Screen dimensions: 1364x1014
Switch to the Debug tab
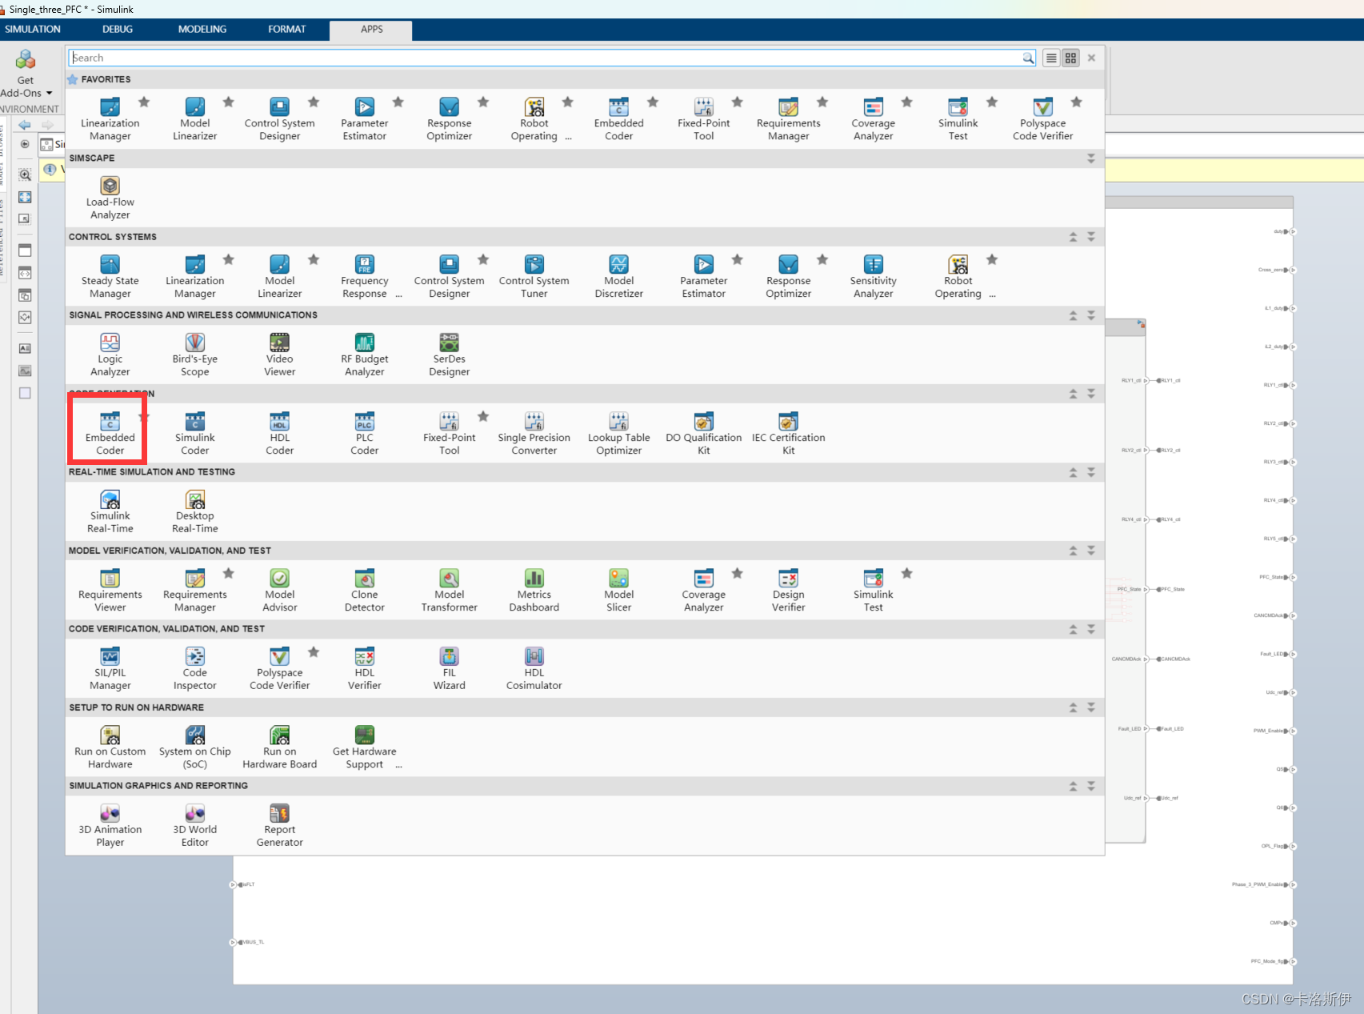(118, 29)
